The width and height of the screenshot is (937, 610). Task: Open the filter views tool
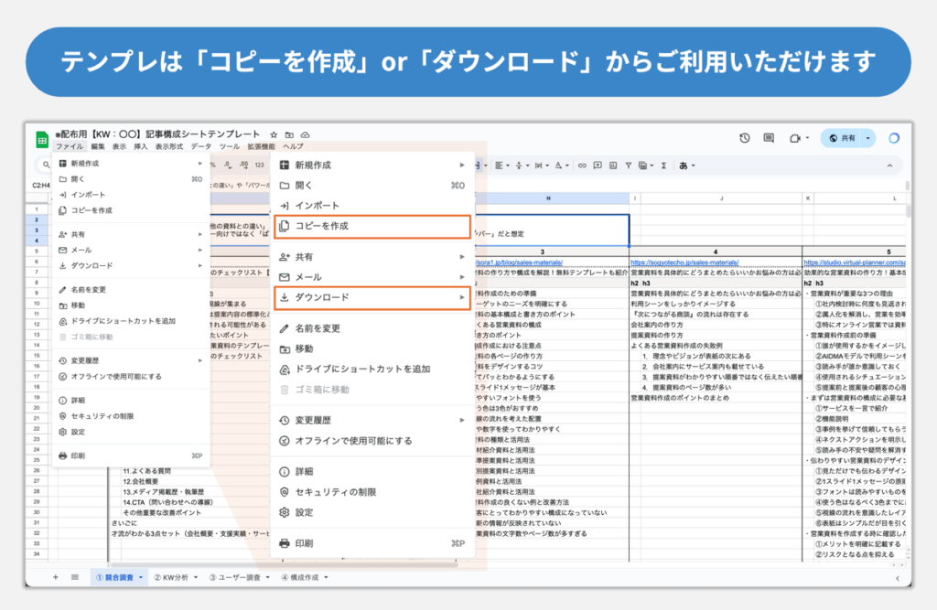coord(645,166)
